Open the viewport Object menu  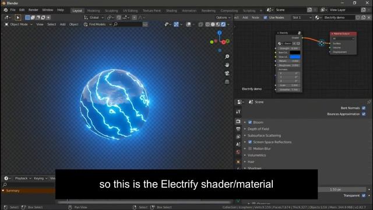(74, 24)
